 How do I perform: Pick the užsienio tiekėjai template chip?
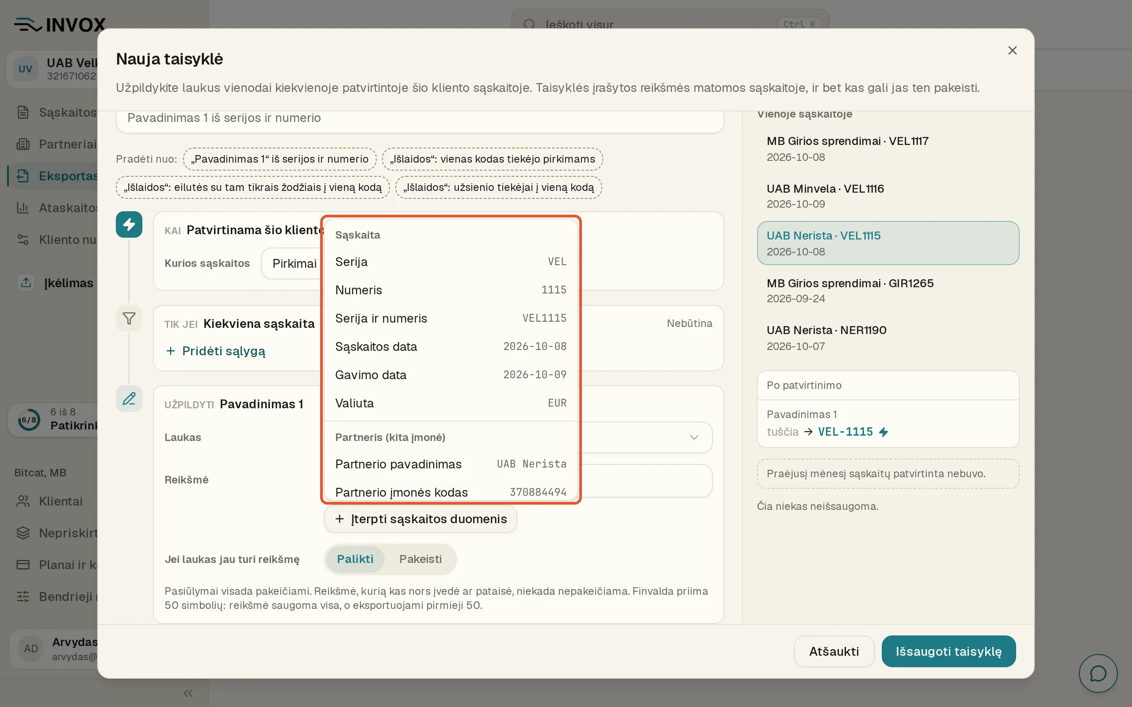coord(499,187)
